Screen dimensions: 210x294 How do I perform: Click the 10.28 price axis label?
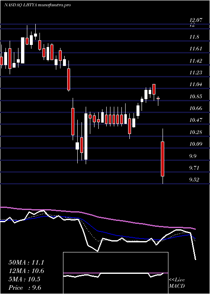(196, 132)
